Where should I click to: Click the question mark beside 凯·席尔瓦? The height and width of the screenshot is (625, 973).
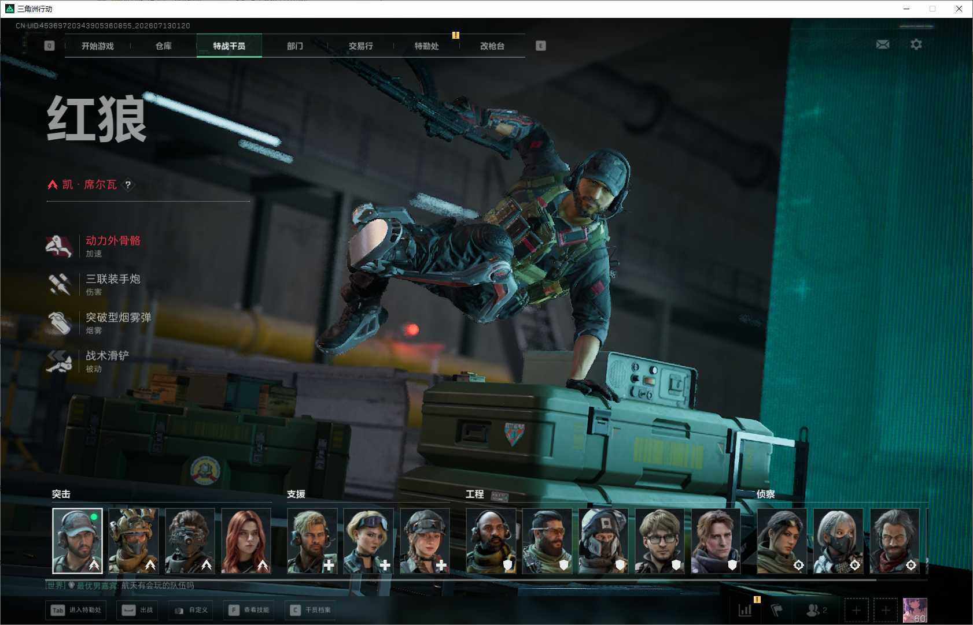[x=128, y=185]
